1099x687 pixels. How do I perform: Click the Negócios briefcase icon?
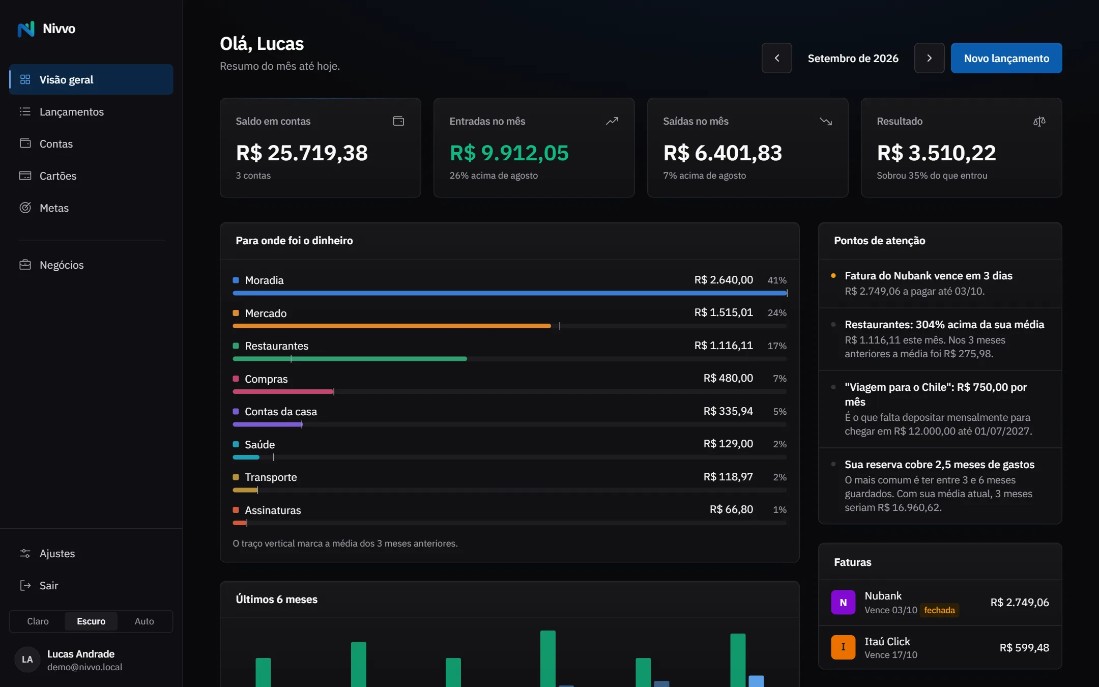point(25,265)
